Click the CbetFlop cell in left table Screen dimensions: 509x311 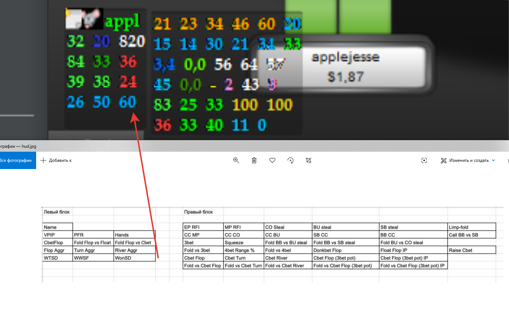click(57, 242)
